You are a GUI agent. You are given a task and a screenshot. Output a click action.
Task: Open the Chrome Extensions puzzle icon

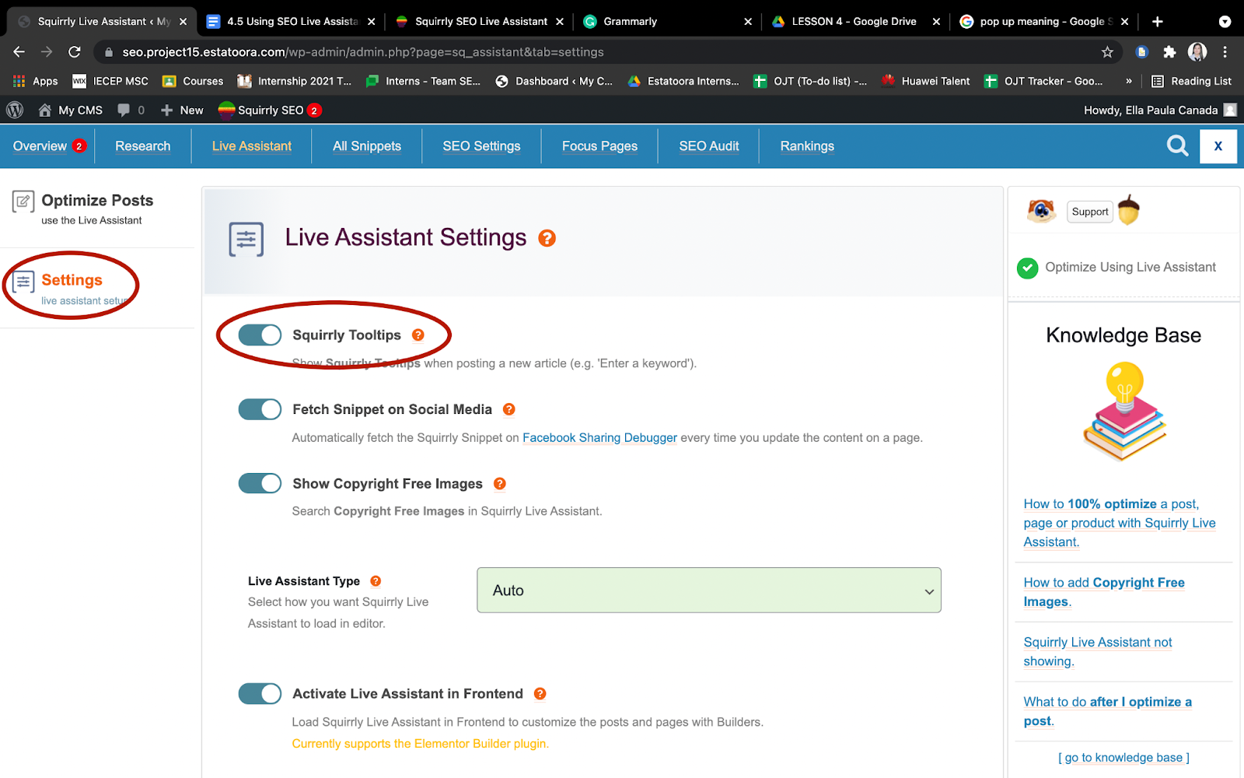tap(1169, 52)
